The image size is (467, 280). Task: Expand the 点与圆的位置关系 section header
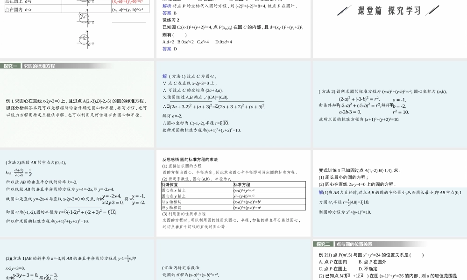click(354, 244)
